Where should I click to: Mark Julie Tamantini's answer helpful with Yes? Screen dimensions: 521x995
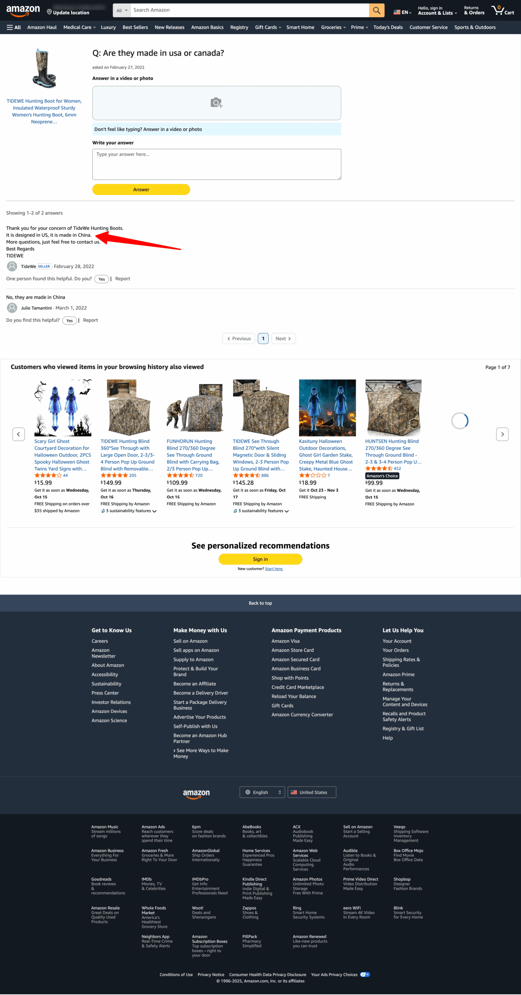point(69,321)
